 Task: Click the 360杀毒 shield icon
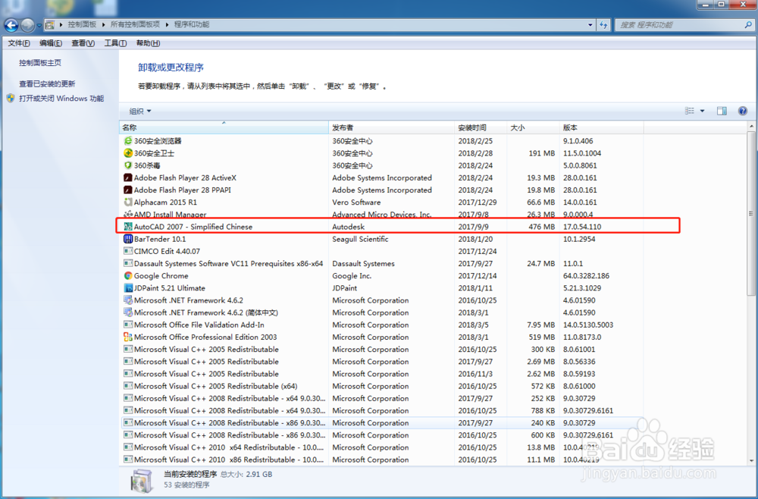pyautogui.click(x=127, y=165)
